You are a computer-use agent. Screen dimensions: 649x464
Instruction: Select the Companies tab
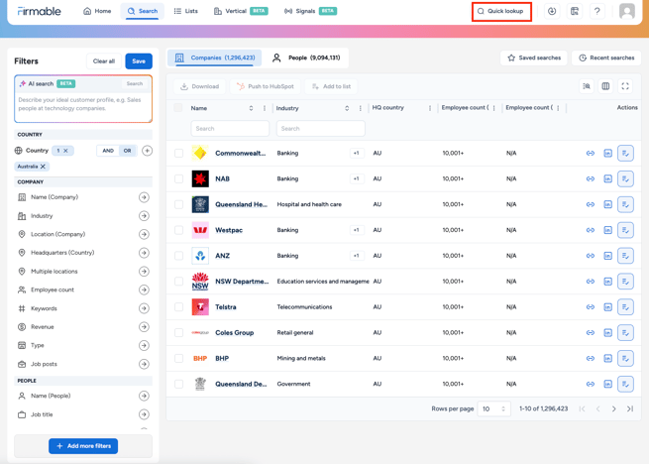[215, 58]
